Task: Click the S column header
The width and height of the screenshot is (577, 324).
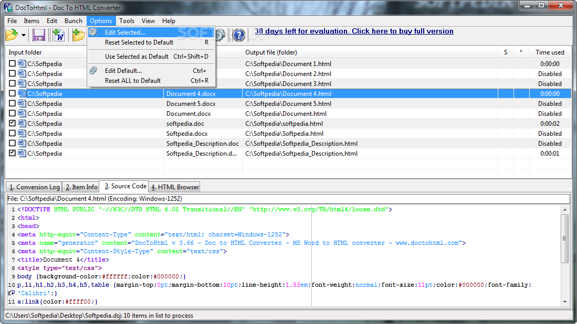Action: coord(506,52)
